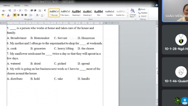This screenshot has width=188, height=106.
Task: Expand the Styles gallery More button
Action: pos(128,16)
